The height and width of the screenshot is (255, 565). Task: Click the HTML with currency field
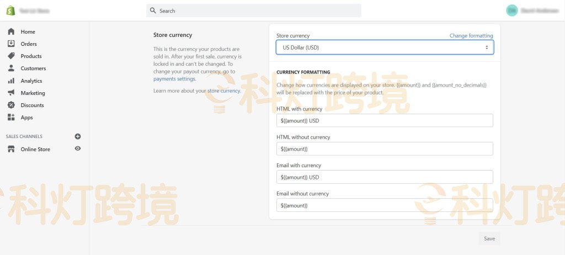click(385, 120)
